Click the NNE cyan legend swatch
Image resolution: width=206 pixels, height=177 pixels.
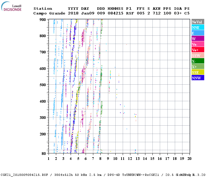point(198,27)
